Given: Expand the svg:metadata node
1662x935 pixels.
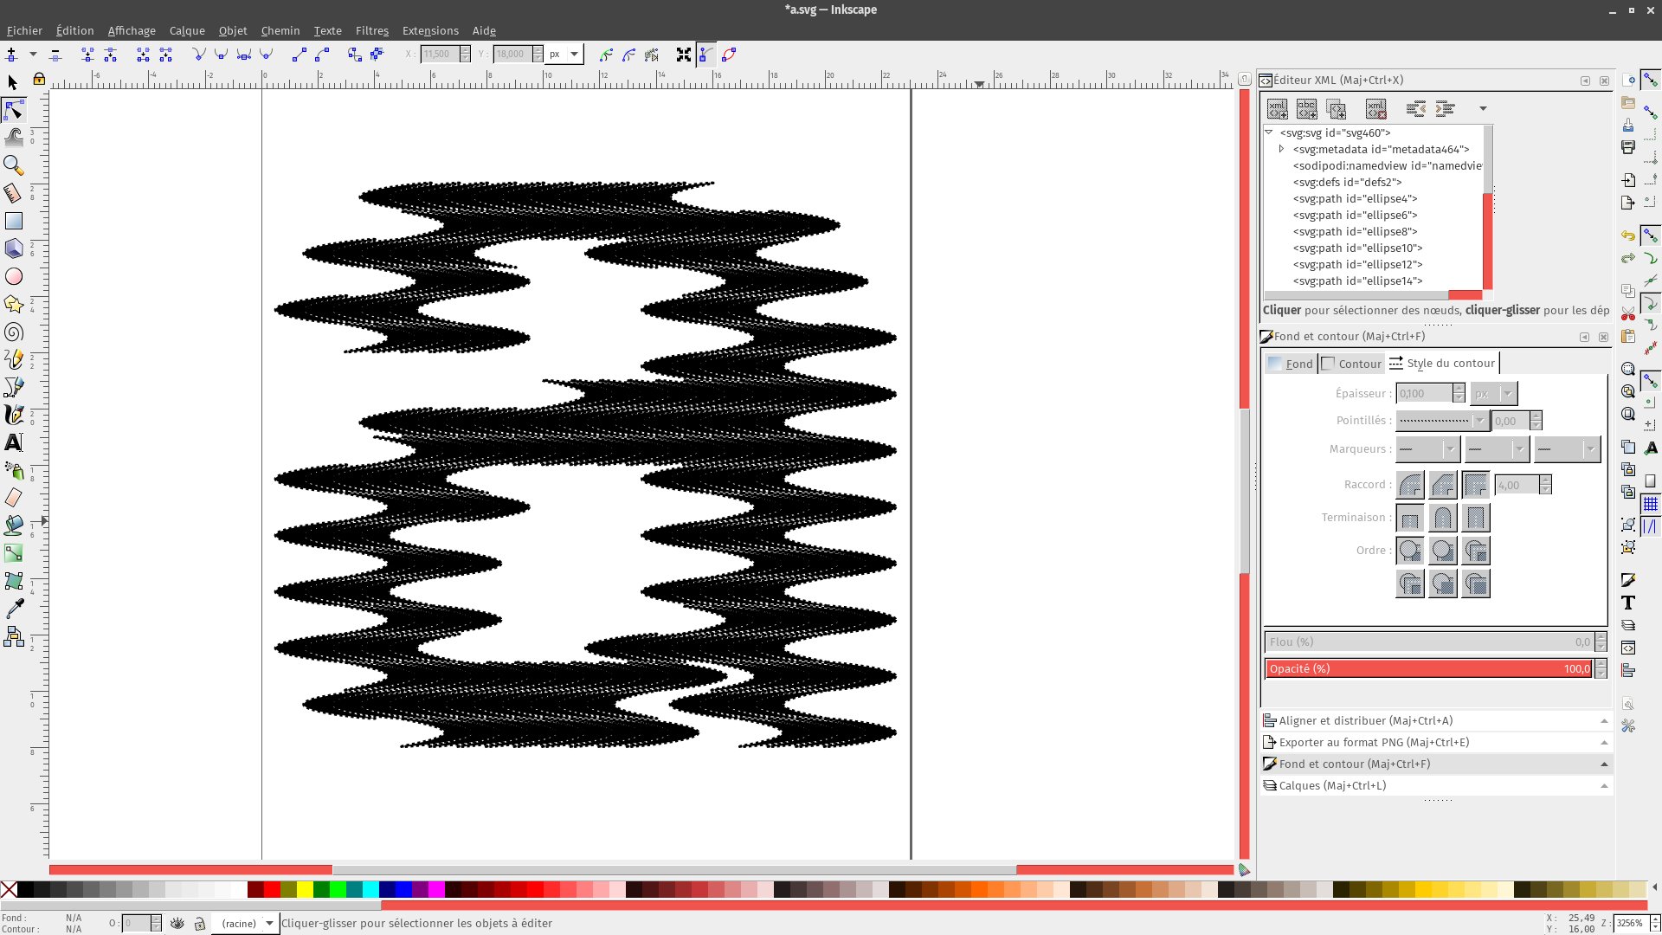Looking at the screenshot, I should tap(1282, 149).
